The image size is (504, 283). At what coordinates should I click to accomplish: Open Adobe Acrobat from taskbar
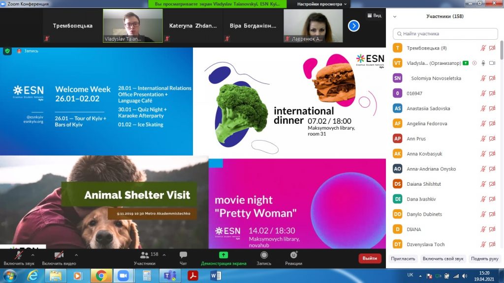click(x=193, y=276)
